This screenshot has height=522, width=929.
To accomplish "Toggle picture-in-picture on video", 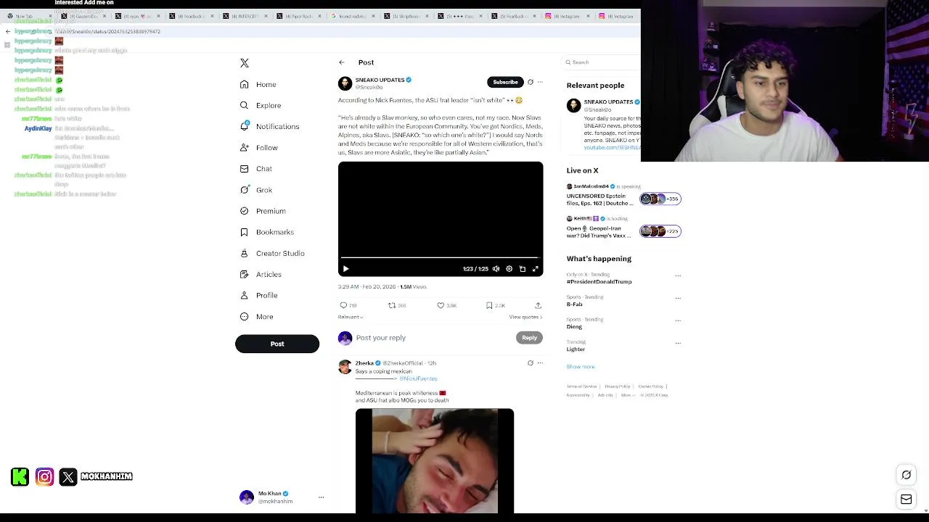I will pos(523,269).
